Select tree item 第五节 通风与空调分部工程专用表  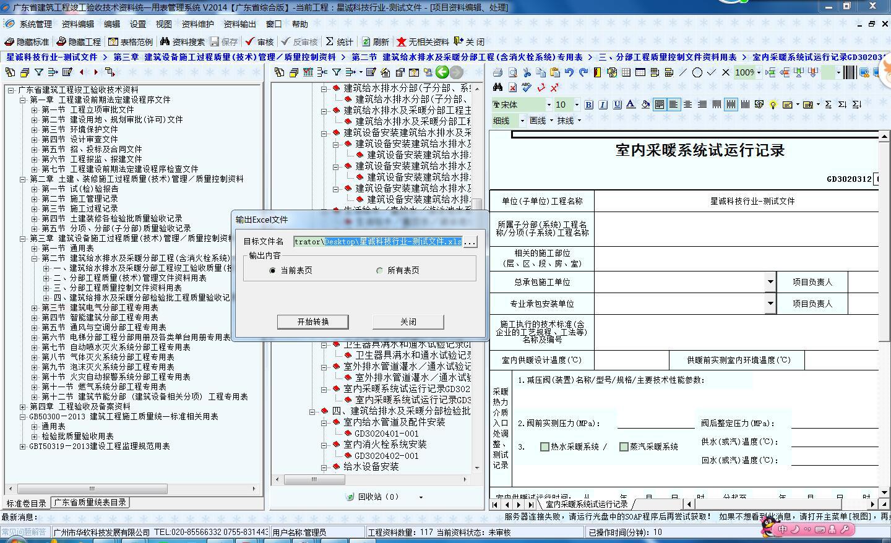click(104, 327)
